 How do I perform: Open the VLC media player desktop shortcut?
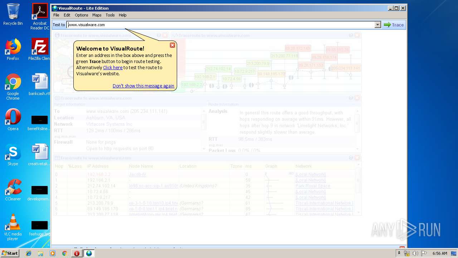(13, 228)
